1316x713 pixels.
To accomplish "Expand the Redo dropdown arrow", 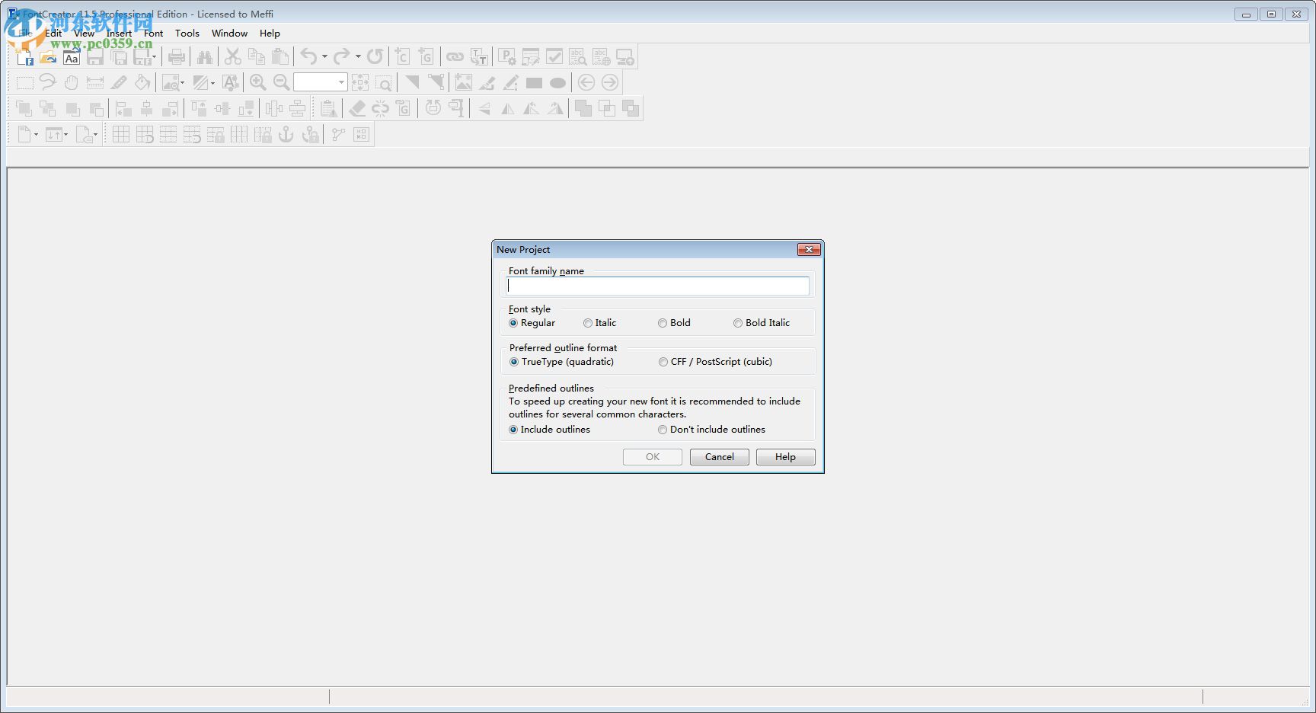I will (358, 56).
